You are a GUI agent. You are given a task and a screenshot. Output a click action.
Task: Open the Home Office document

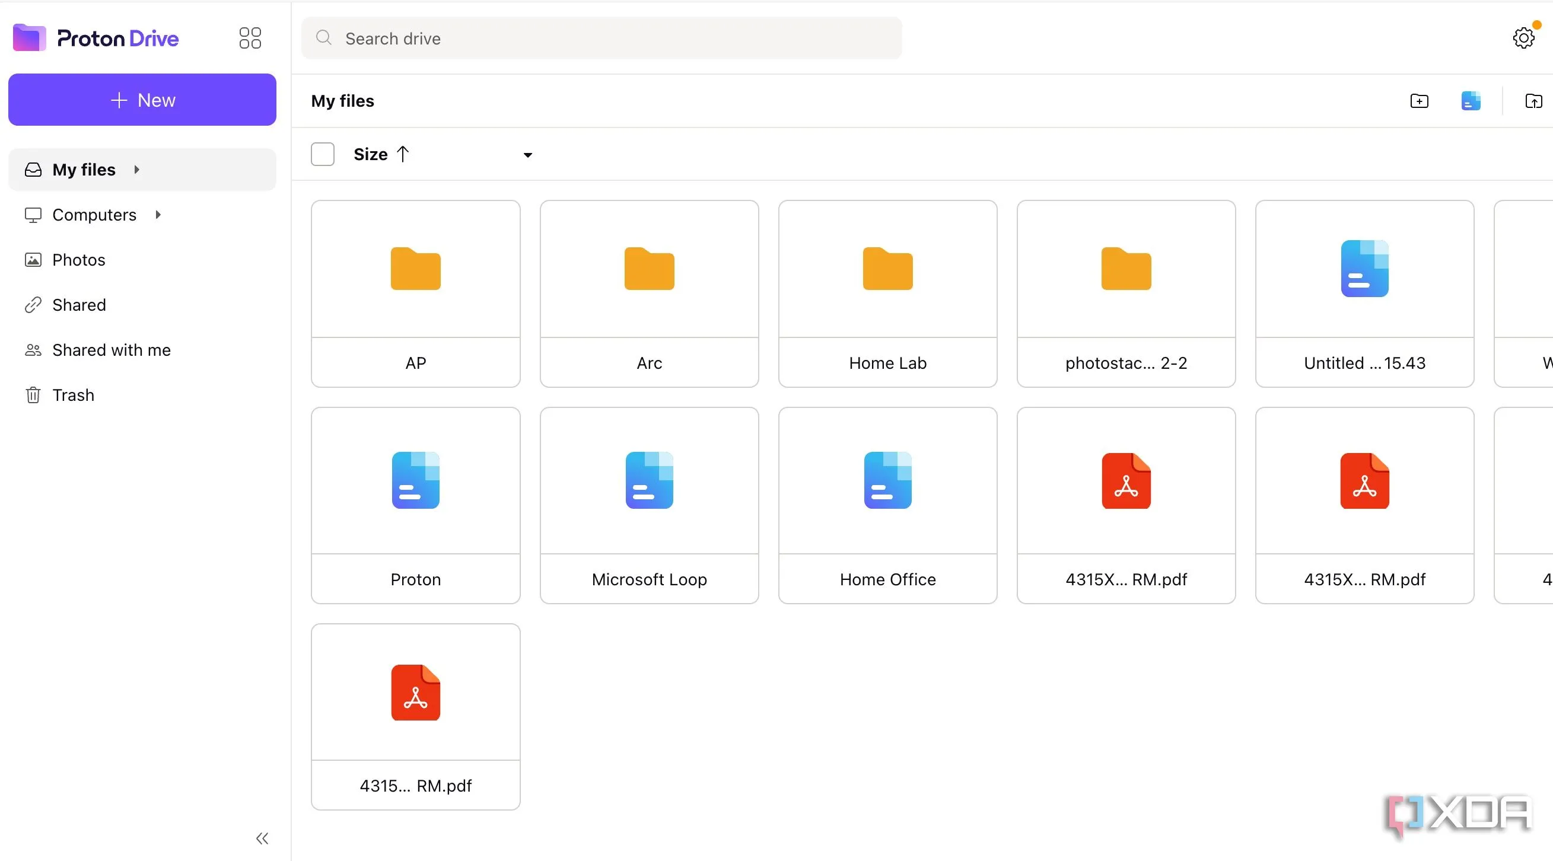(x=887, y=505)
